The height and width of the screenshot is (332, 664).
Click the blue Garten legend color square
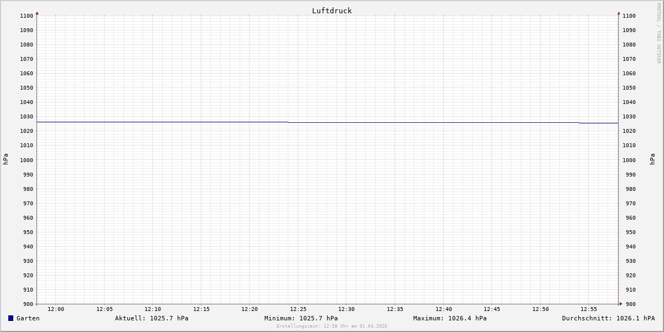click(x=11, y=318)
